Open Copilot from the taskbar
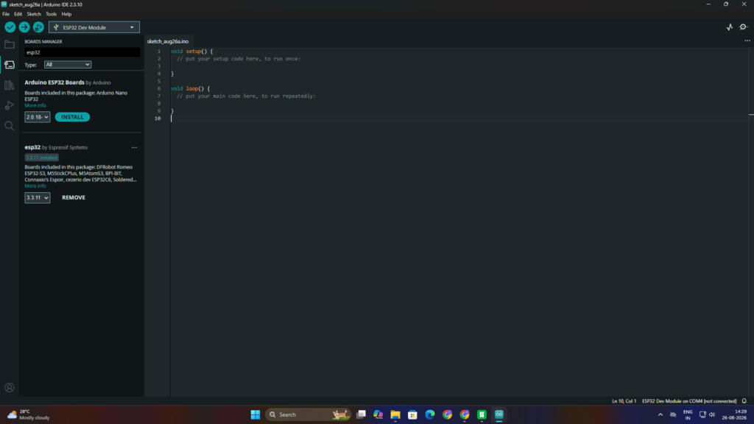 [378, 414]
